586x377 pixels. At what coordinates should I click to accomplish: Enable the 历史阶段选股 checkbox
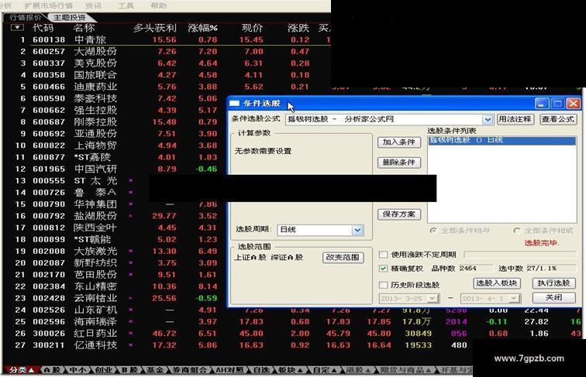pos(383,285)
